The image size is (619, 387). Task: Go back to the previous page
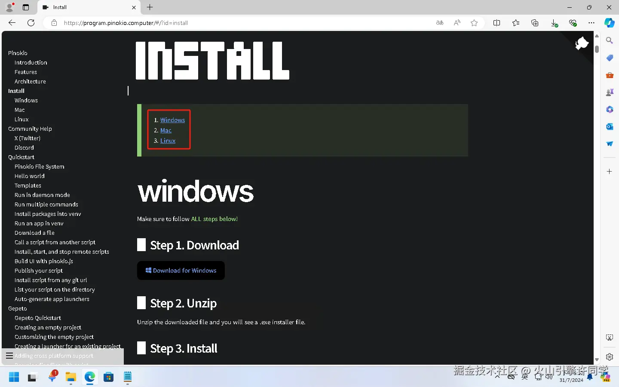12,23
